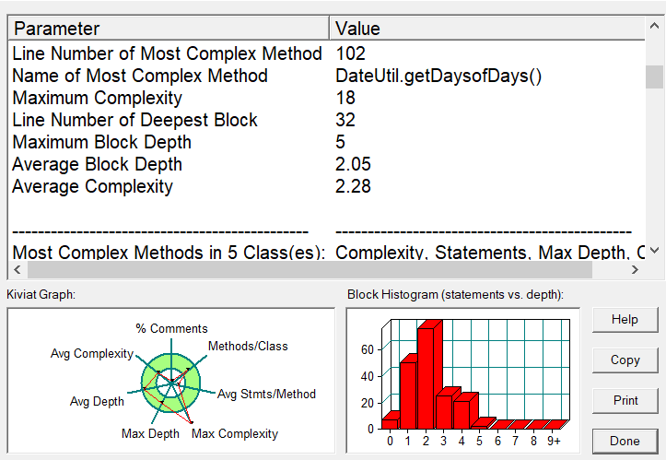Viewport: 666px width, 460px height.
Task: Click the vertical scrollbar thumb
Action: (x=654, y=76)
